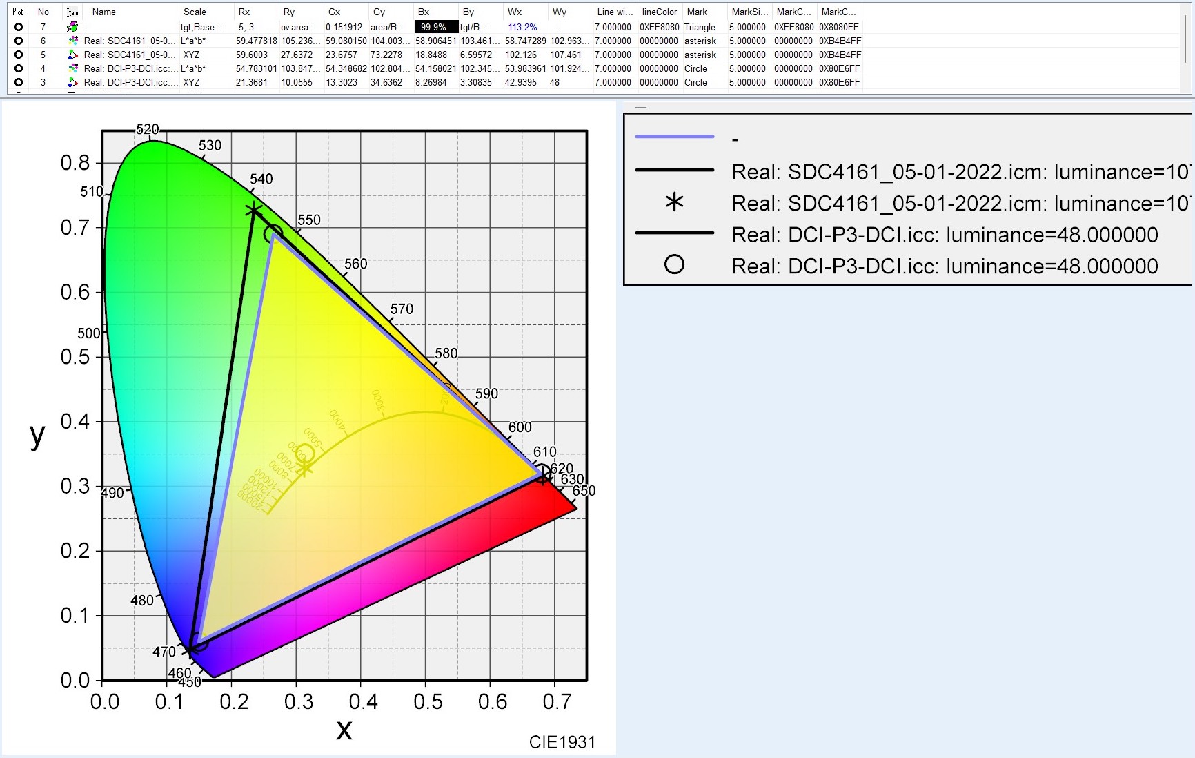
Task: Click the 59.6003 Rx cell
Action: pos(252,55)
